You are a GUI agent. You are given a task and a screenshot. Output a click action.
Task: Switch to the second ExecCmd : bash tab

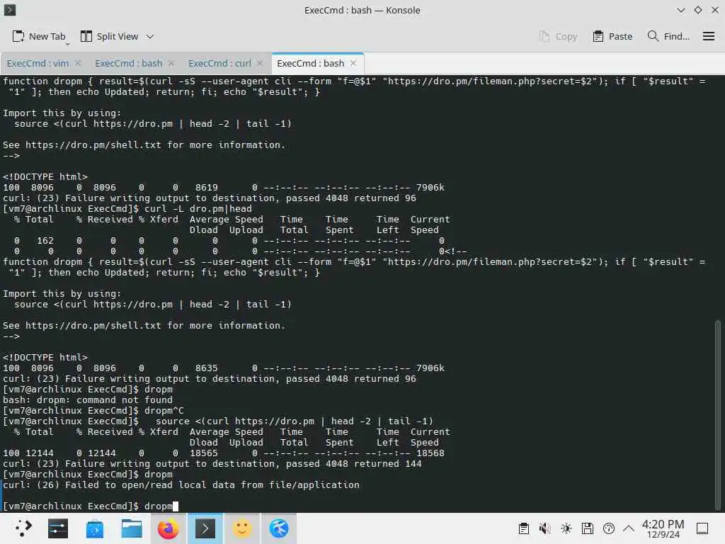[128, 63]
